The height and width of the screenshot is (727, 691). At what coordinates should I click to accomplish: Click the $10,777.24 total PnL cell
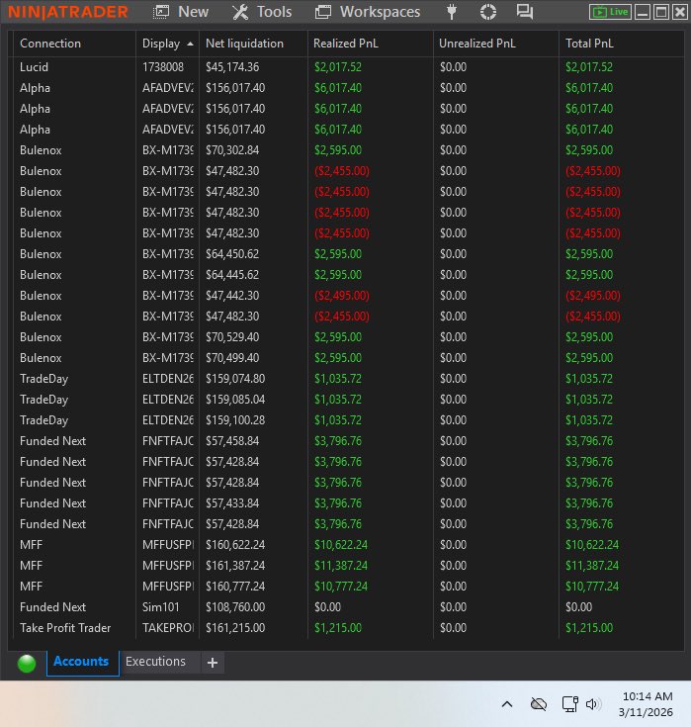click(592, 586)
